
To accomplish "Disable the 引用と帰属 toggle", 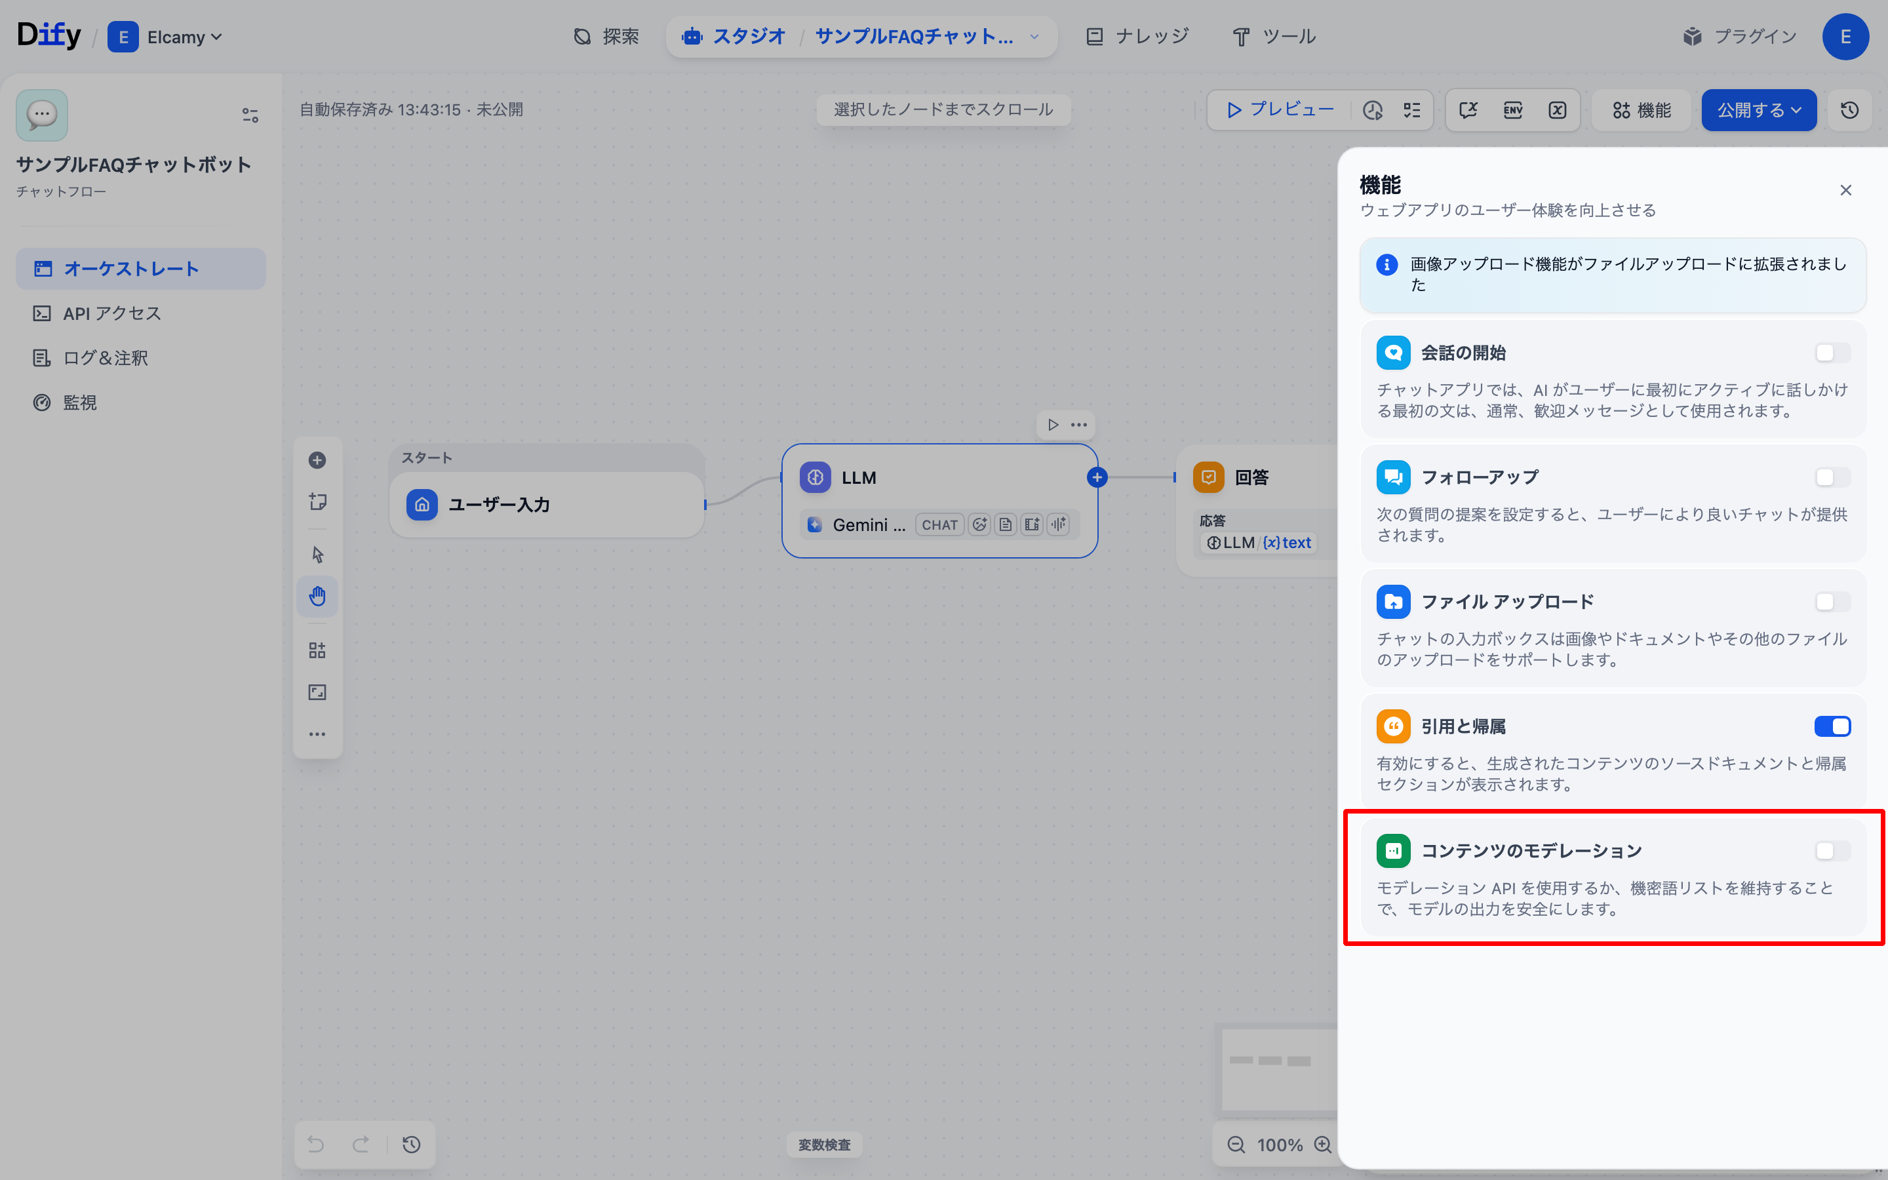I will 1831,726.
